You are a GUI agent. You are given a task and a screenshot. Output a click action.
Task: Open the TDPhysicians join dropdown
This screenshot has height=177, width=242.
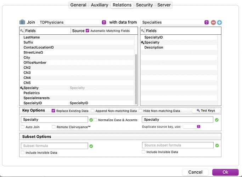[72, 22]
